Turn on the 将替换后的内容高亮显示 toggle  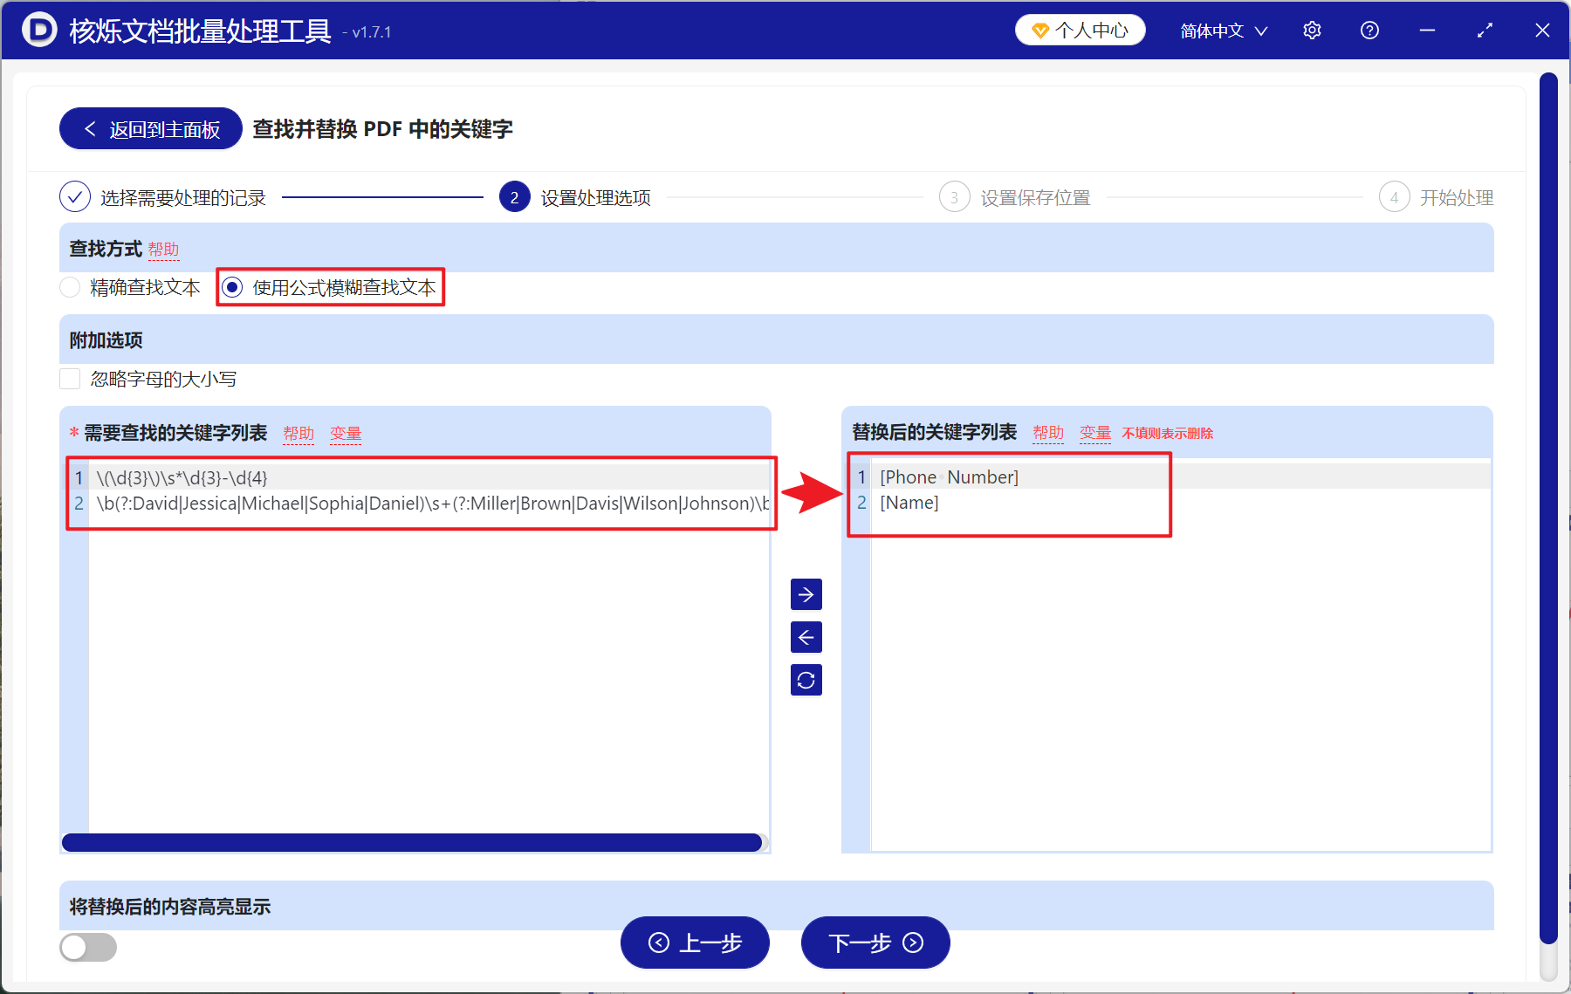click(x=87, y=948)
